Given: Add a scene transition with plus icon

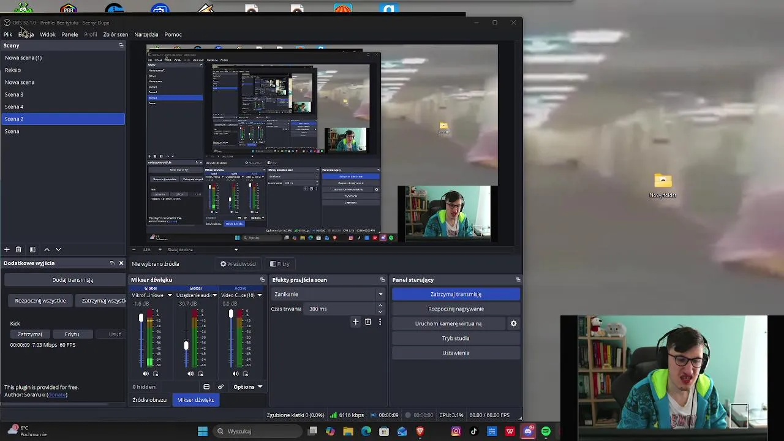Looking at the screenshot, I should click(x=355, y=322).
